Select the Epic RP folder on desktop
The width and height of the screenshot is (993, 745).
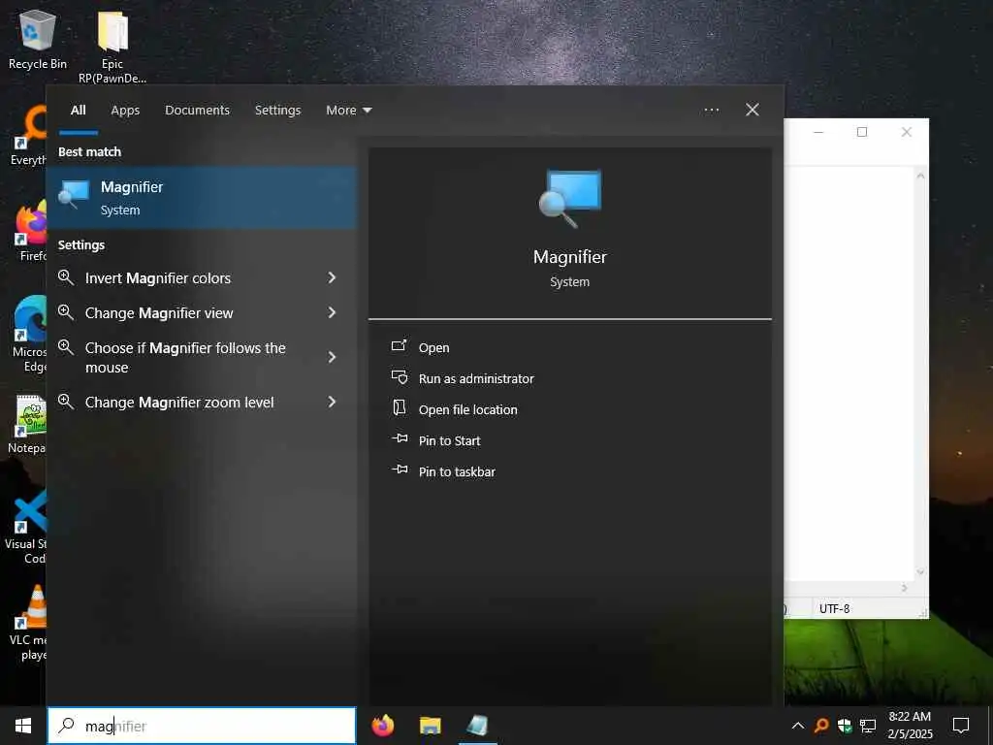pyautogui.click(x=112, y=48)
